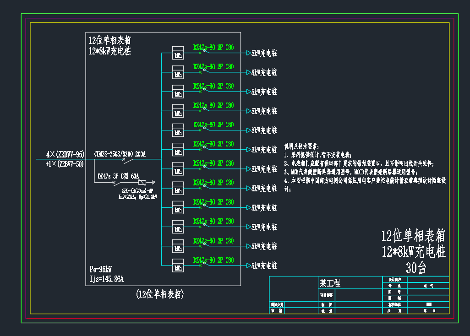470x336 pixels.
Task: Select the "+1×(ZRBVV-50)" cable label
Action: (x=65, y=164)
